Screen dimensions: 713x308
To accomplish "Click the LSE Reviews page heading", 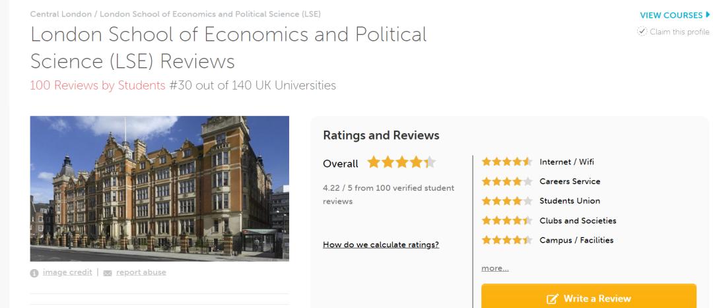I will (x=228, y=47).
